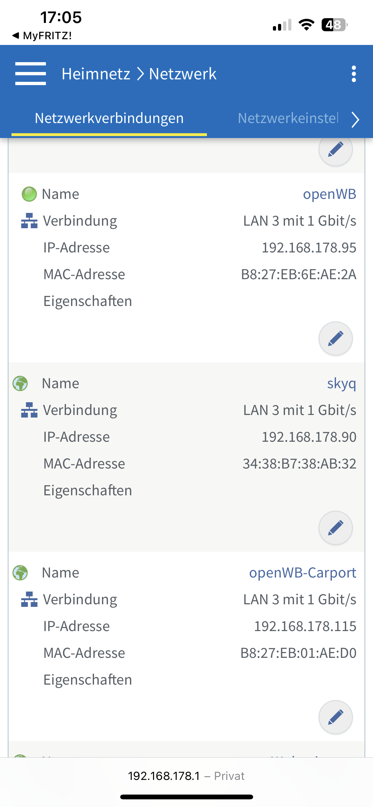The height and width of the screenshot is (807, 373).
Task: Click the globe icon next to skyq
Action: (20, 383)
